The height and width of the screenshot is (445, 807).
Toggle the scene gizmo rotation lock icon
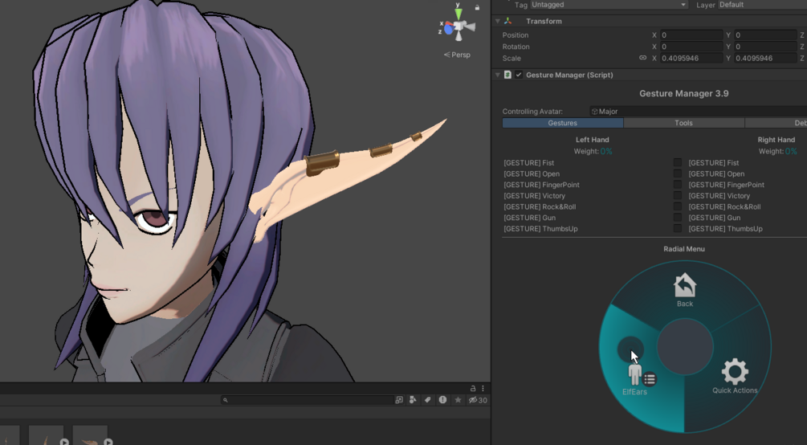(x=477, y=7)
